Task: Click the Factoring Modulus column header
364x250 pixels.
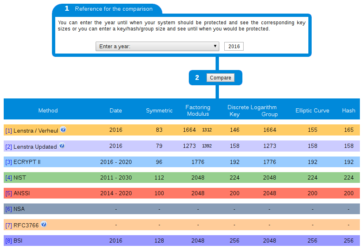Action: coord(198,110)
